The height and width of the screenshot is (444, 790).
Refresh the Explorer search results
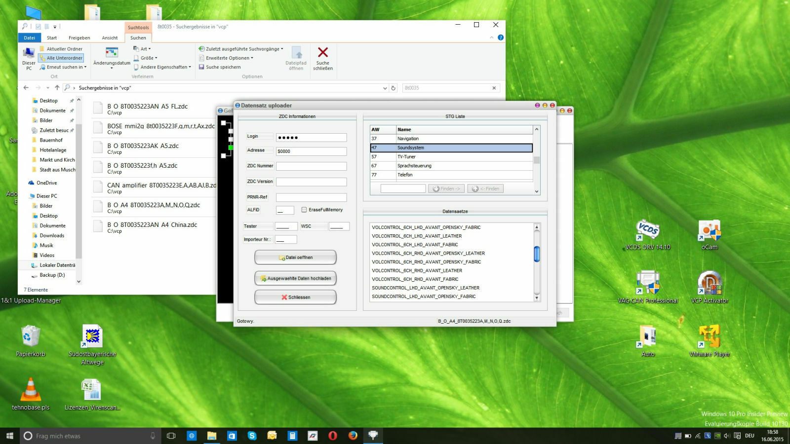coord(394,88)
